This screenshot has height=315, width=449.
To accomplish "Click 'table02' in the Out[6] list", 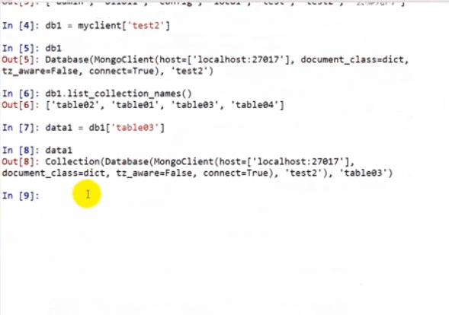I will pos(75,105).
